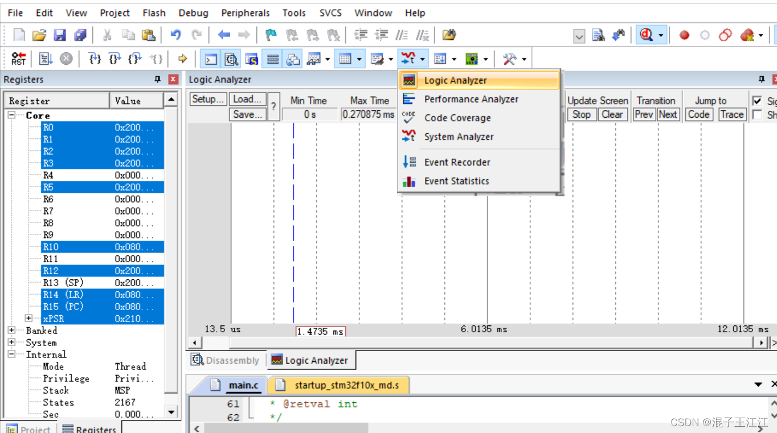
Task: Expand the Banked register group
Action: click(11, 330)
